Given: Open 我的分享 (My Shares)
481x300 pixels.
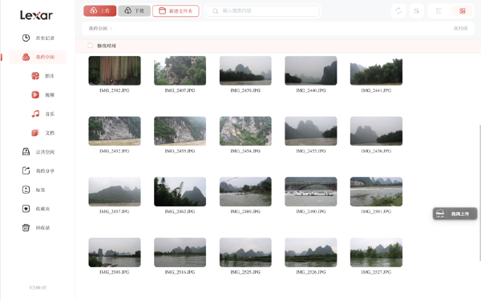Looking at the screenshot, I should [38, 171].
